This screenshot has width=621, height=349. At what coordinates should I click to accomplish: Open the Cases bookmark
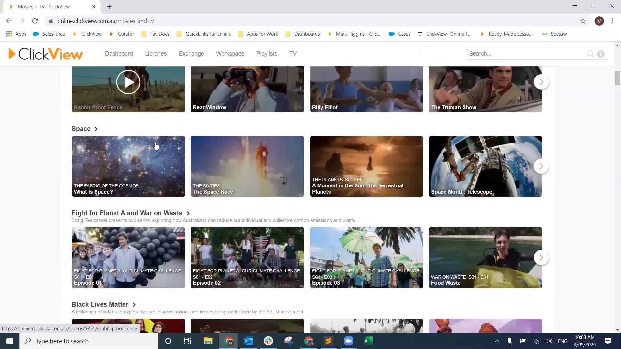pos(399,34)
